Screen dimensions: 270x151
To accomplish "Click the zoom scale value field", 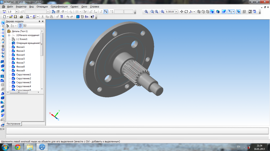I will click(x=170, y=12).
